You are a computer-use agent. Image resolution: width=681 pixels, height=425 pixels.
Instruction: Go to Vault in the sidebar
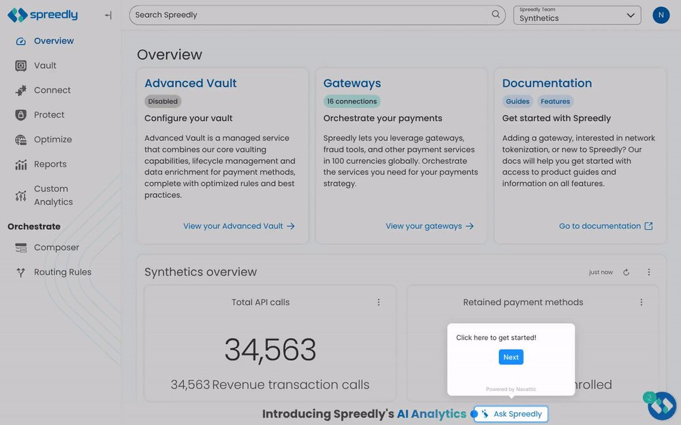[45, 65]
